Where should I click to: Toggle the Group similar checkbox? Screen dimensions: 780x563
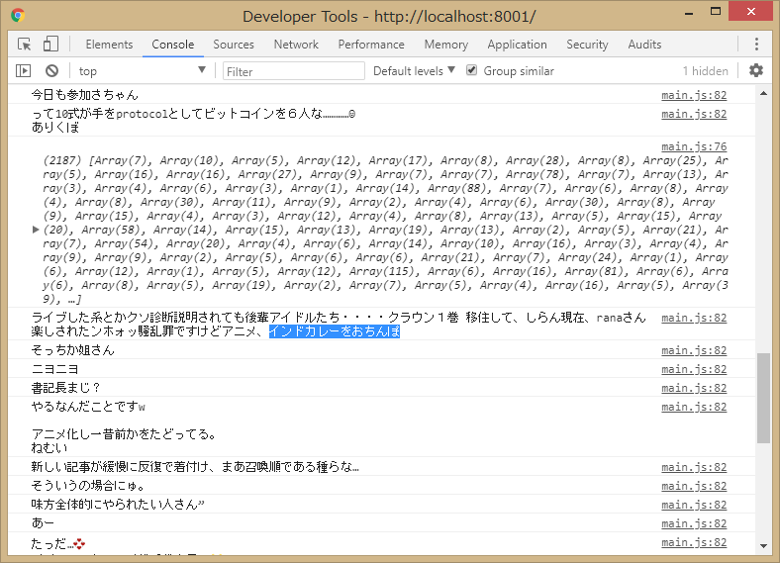(x=472, y=71)
